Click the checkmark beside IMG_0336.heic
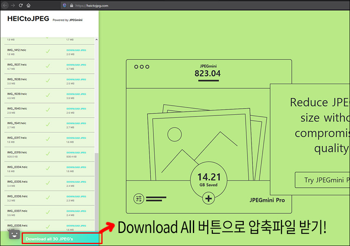This screenshot has width=350, height=246. point(48,198)
